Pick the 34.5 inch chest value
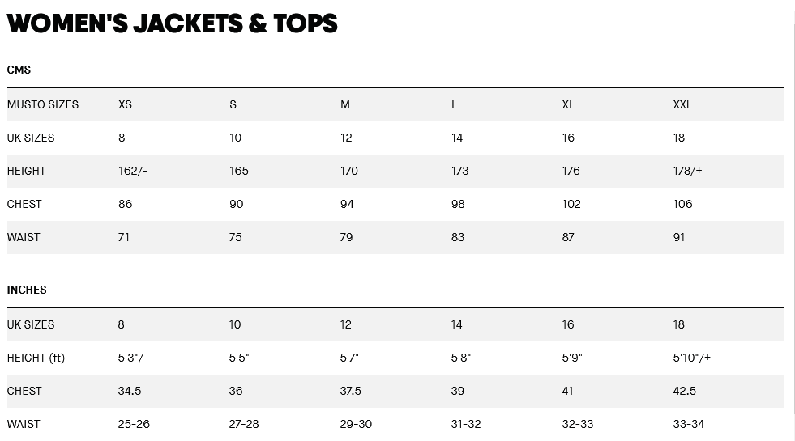 click(130, 391)
